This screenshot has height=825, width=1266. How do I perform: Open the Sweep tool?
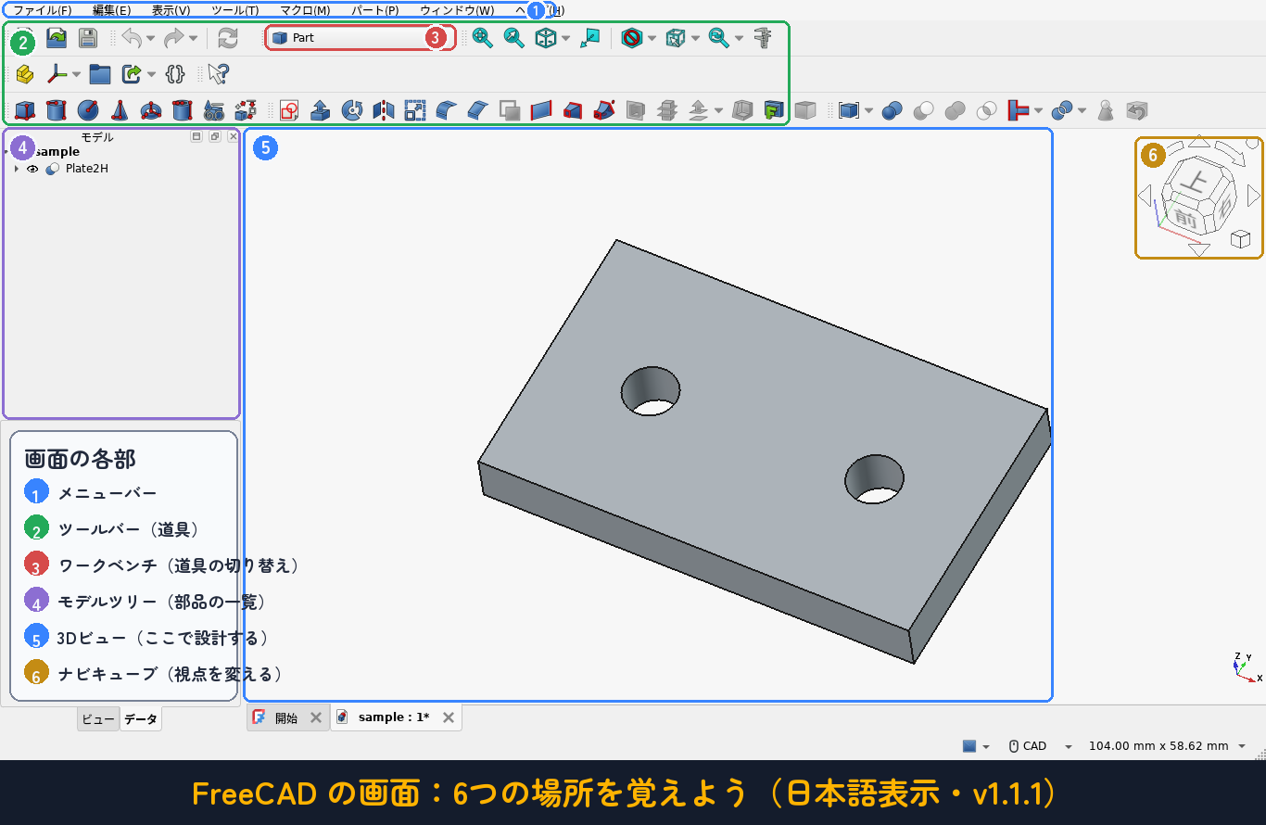pyautogui.click(x=603, y=110)
